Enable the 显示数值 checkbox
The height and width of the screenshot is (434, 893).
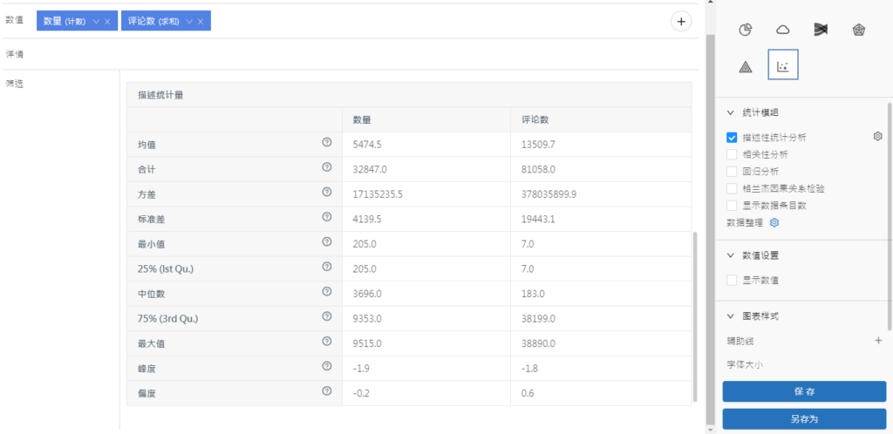(733, 281)
